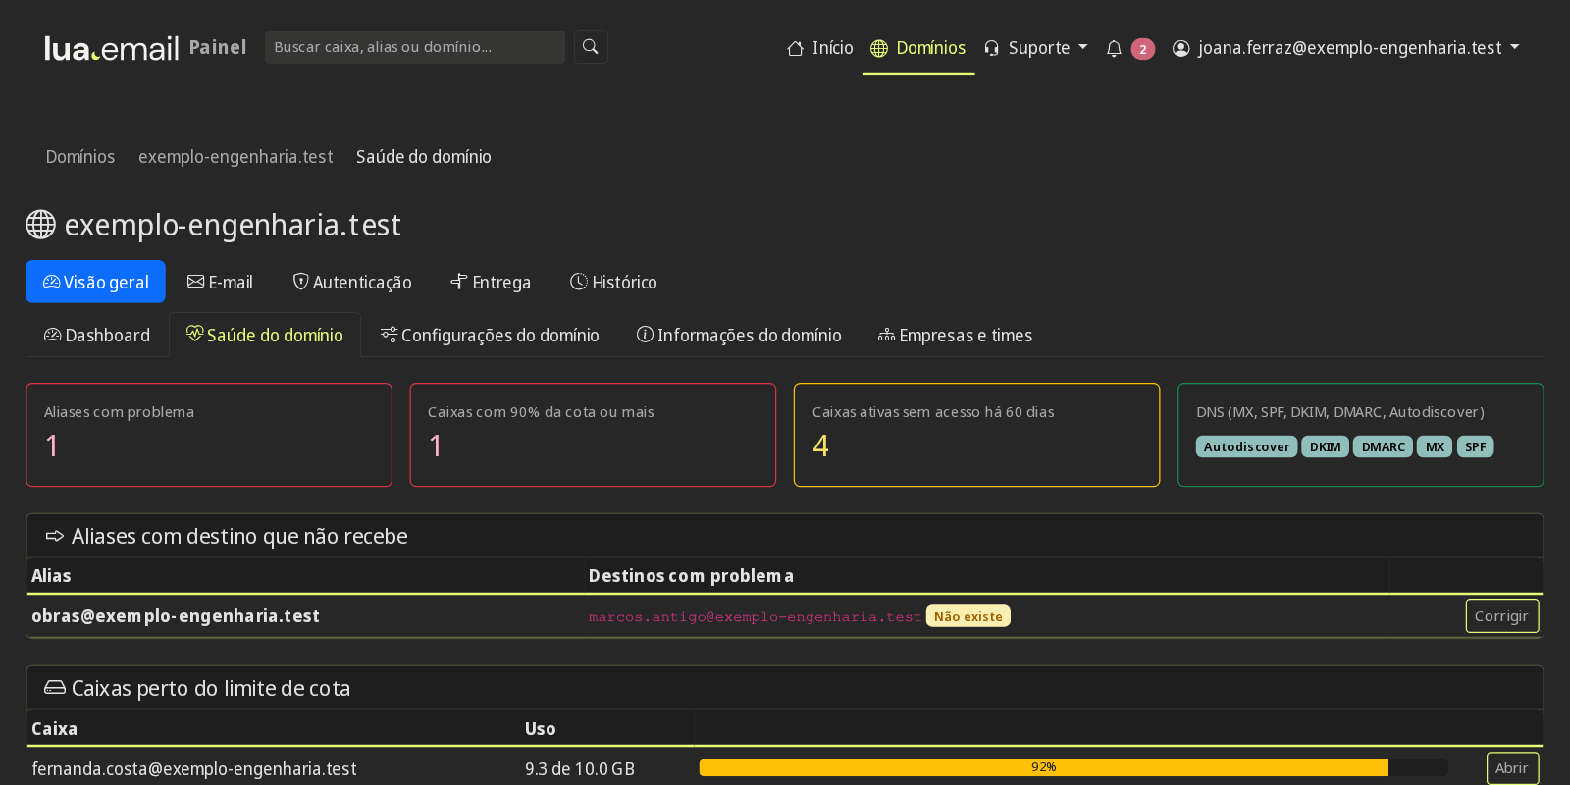Open Informações do domínio subtab
The image size is (1570, 785).
click(x=739, y=335)
